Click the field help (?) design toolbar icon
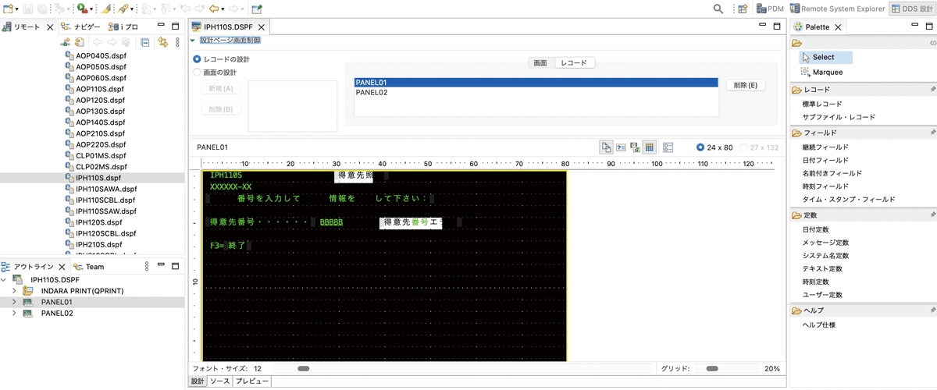This screenshot has height=390, width=937. click(x=621, y=147)
